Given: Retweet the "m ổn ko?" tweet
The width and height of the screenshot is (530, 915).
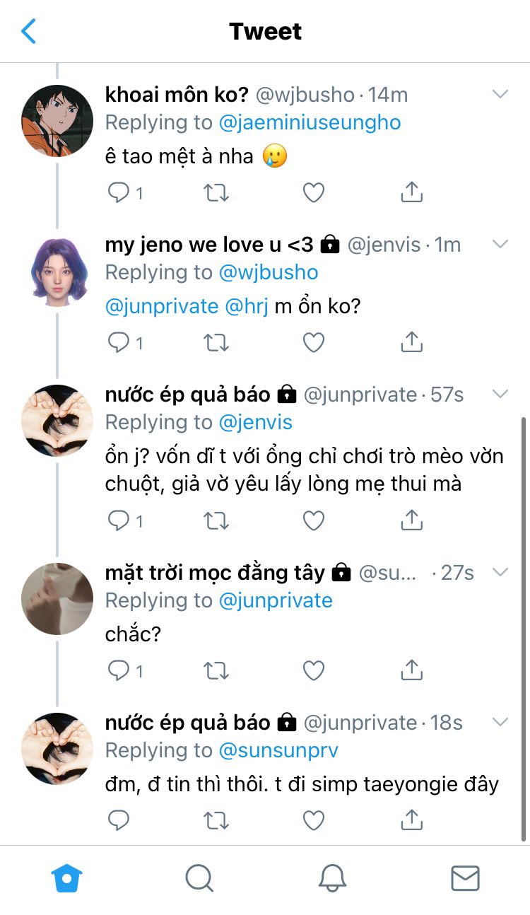Looking at the screenshot, I should tap(216, 342).
